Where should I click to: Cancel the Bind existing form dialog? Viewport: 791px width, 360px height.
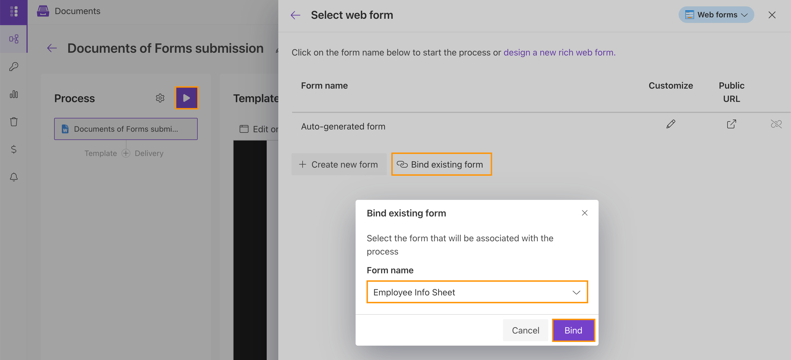[525, 330]
